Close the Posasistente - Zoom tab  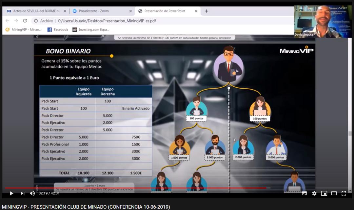tap(130, 11)
